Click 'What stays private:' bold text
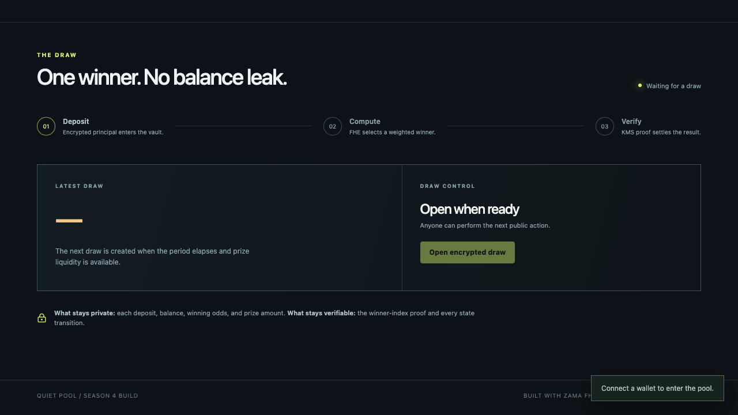Image resolution: width=738 pixels, height=415 pixels. point(85,313)
